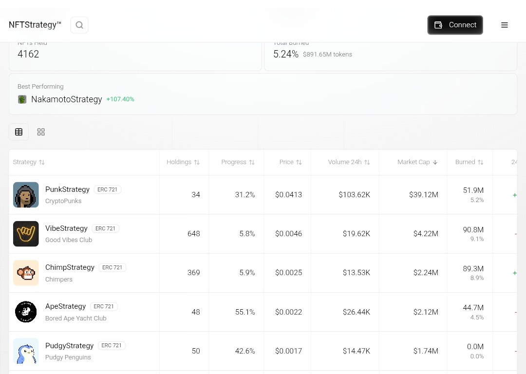The height and width of the screenshot is (374, 526).
Task: Click the 648 holdings value
Action: click(x=193, y=234)
